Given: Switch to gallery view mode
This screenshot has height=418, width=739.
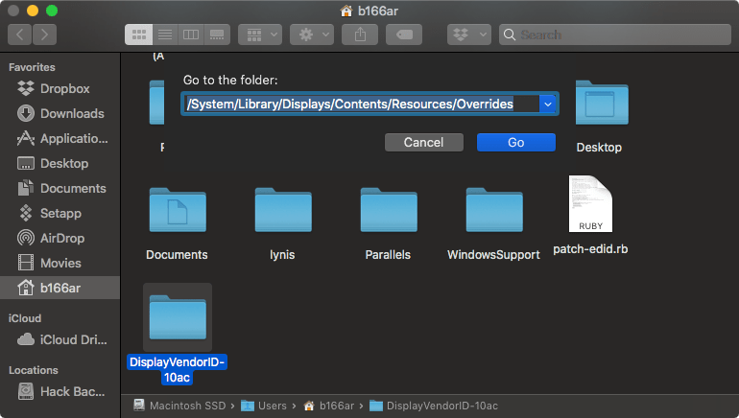Looking at the screenshot, I should (x=217, y=35).
